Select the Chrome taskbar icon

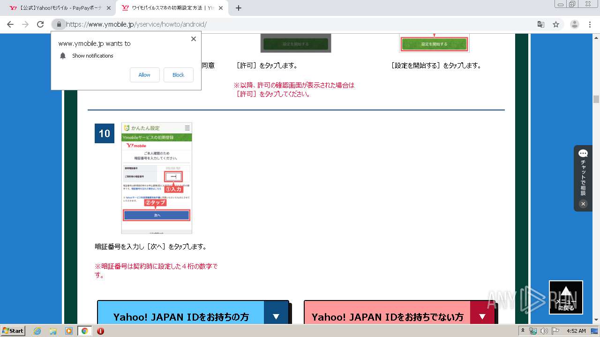pos(84,331)
